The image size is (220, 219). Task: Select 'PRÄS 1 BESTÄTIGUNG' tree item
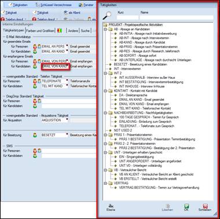click(x=157, y=139)
